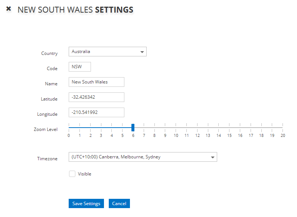Close the New South Wales settings panel

[x=9, y=9]
